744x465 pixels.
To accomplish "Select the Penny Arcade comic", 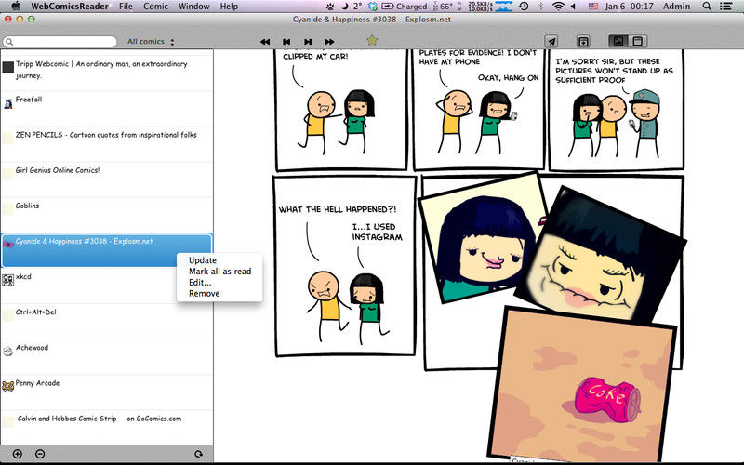I will (107, 392).
